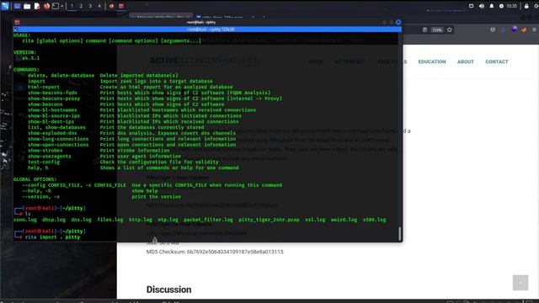This screenshot has width=539, height=303.
Task: Switch to workspace 4
Action: (x=99, y=6)
